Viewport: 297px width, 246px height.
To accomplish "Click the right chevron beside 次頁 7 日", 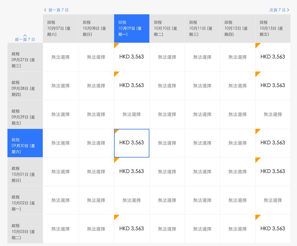I will pyautogui.click(x=288, y=10).
